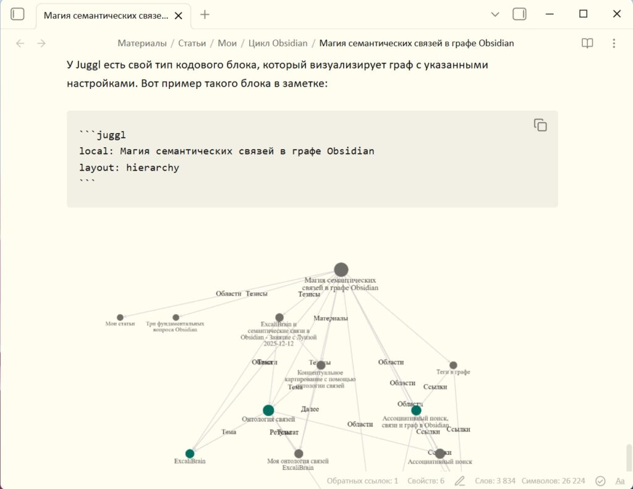
Task: Open the more options three-dot menu
Action: pos(614,43)
